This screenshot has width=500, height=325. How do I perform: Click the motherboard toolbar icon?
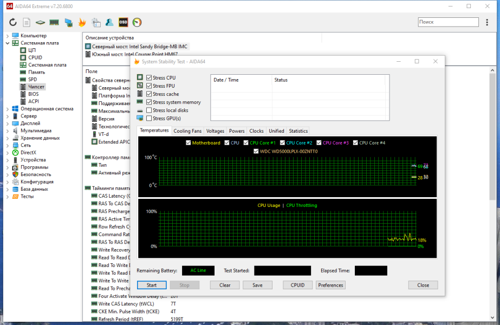(40, 22)
